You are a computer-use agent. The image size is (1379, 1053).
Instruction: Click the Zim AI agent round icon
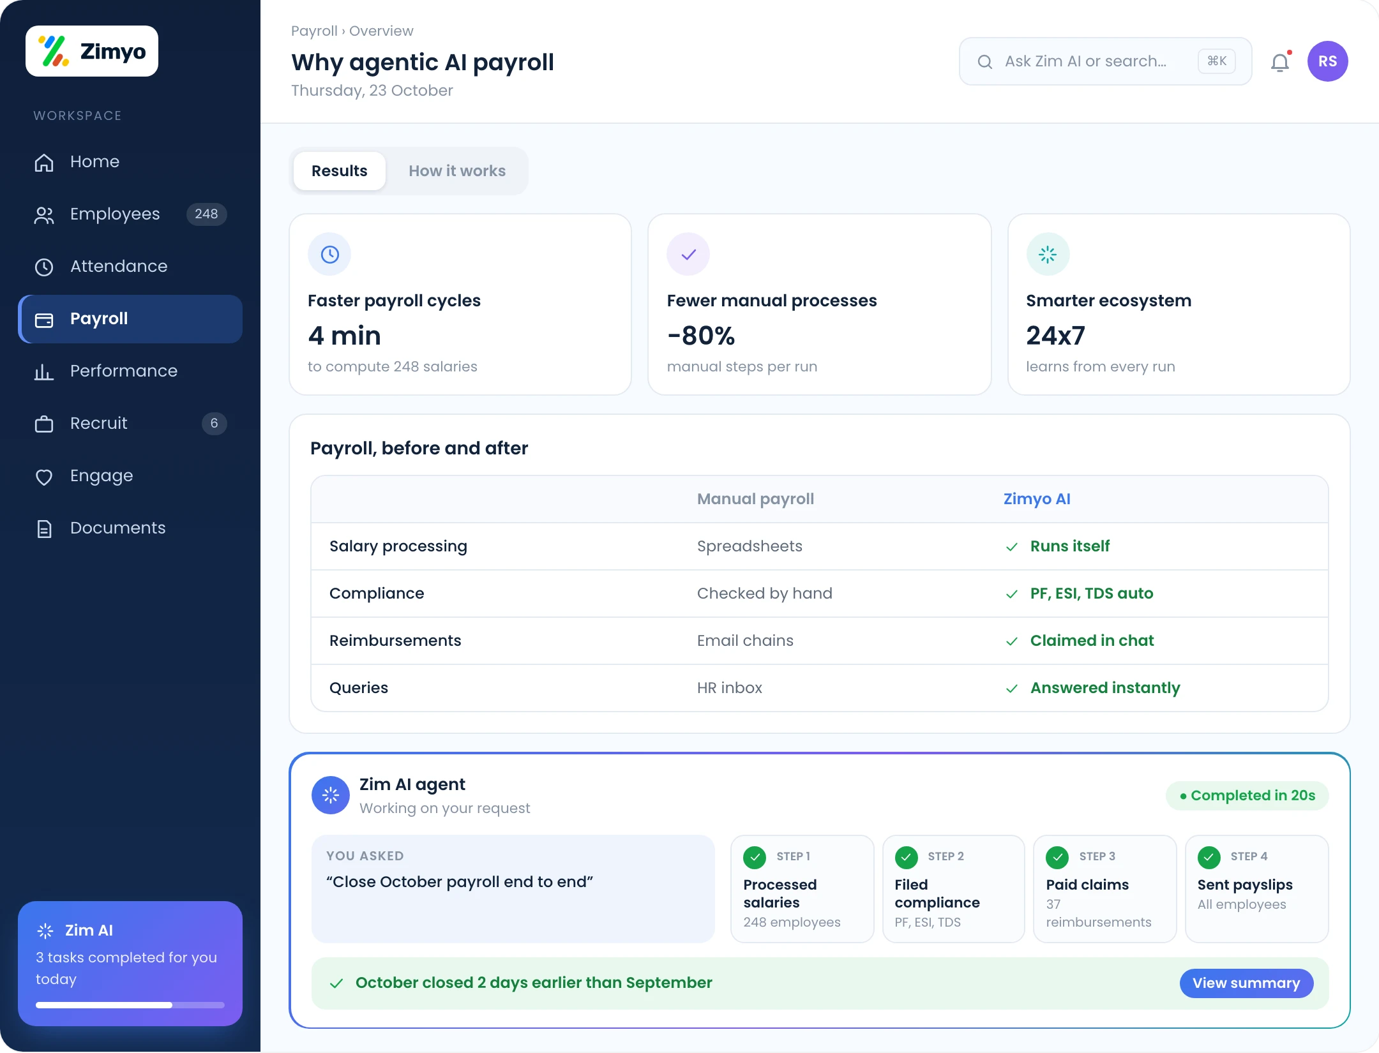[x=330, y=795]
